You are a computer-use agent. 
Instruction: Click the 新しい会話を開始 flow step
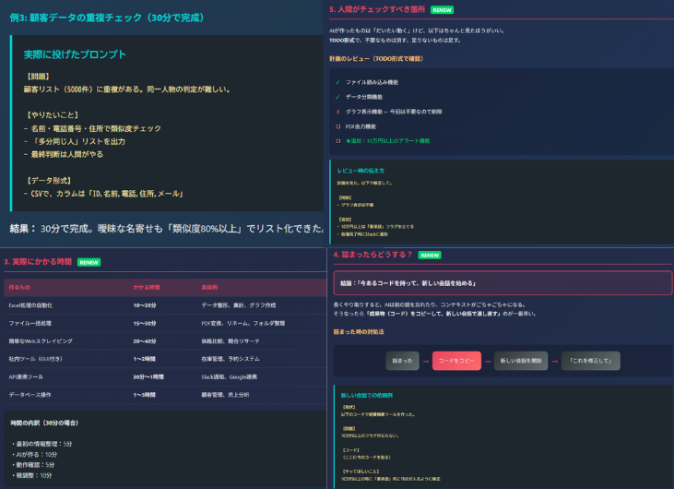[x=521, y=361]
